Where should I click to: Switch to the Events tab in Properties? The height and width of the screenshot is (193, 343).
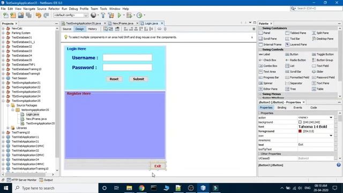298,108
